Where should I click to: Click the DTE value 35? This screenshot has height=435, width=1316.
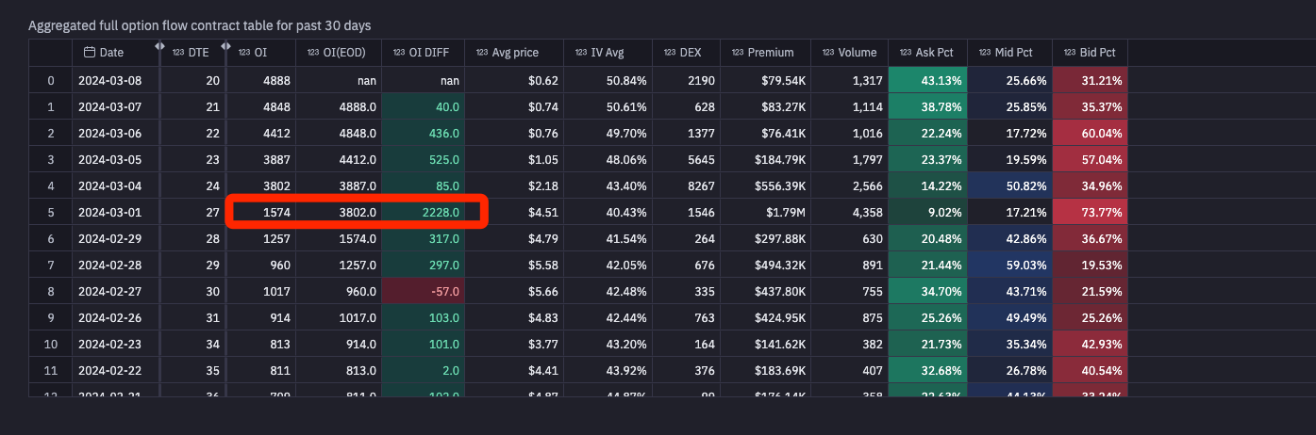pos(194,371)
